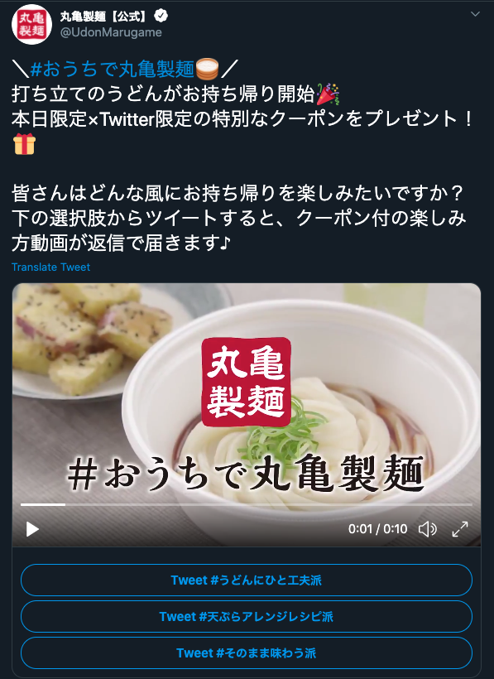Open the #おうちで丸亀製麺 hashtag link
This screenshot has height=679, width=494.
click(x=113, y=69)
